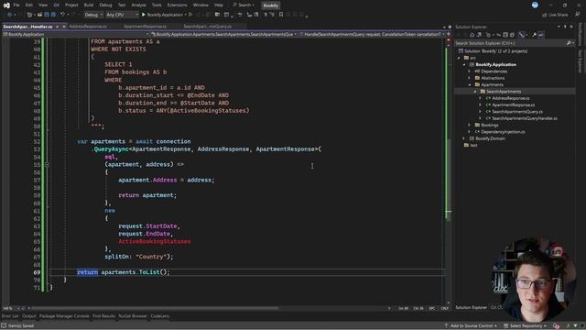Viewport: 586px width, 330px height.
Task: Click the Collapse All icon in Solution Explorer
Action: click(505, 35)
